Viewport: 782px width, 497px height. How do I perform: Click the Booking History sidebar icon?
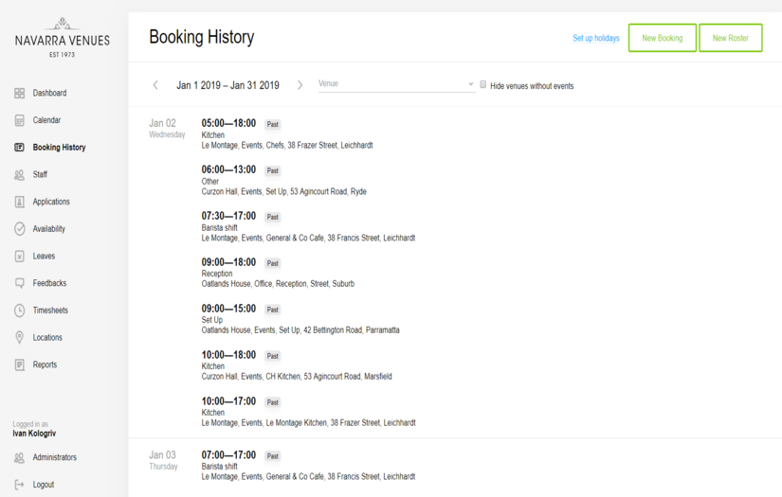(x=20, y=148)
